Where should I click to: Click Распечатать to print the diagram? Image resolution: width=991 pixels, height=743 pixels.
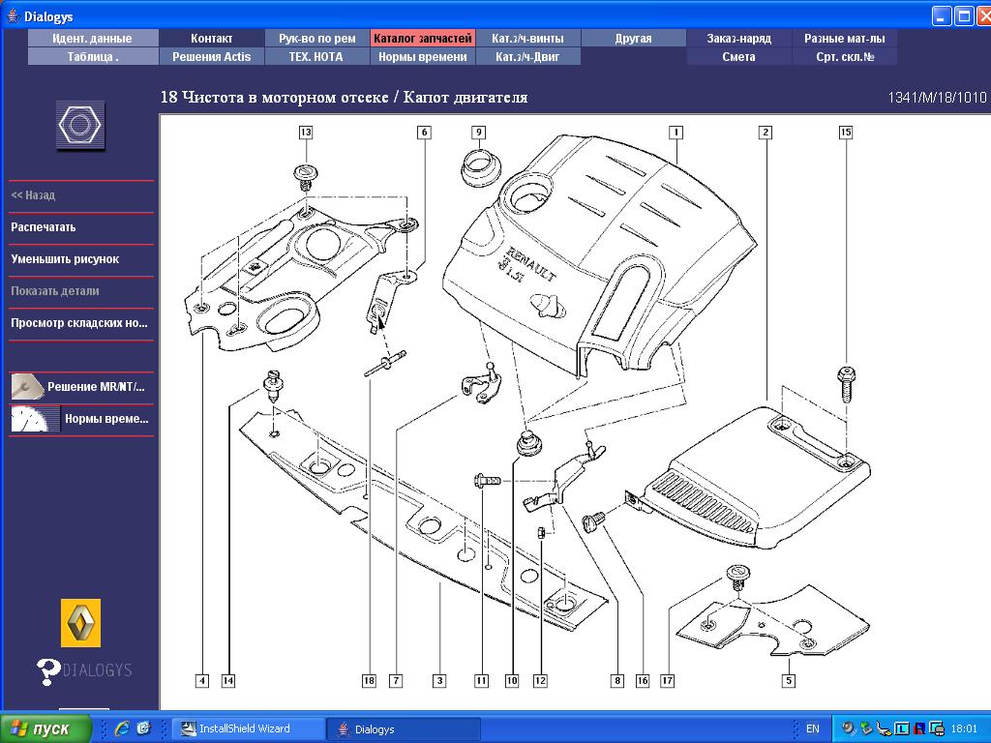[x=43, y=226]
